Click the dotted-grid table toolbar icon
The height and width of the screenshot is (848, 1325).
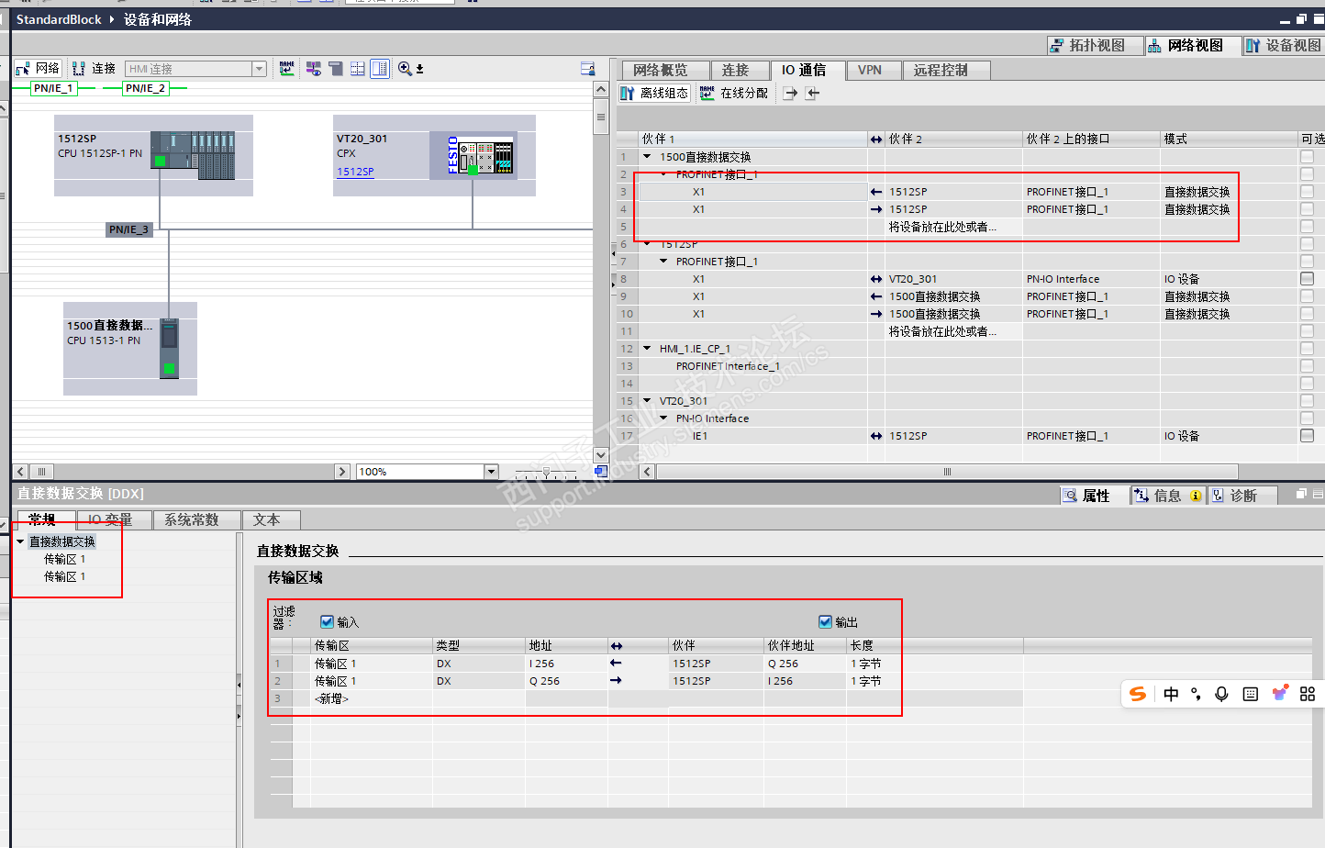point(358,69)
